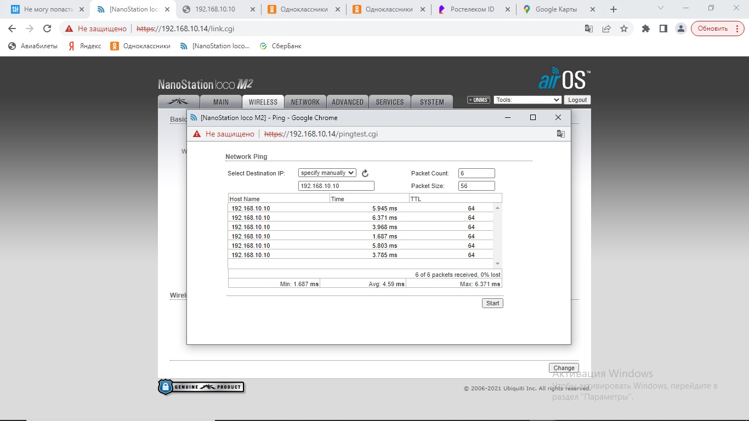Viewport: 749px width, 421px height.
Task: Click the ping results scrollbar down arrow
Action: [498, 264]
